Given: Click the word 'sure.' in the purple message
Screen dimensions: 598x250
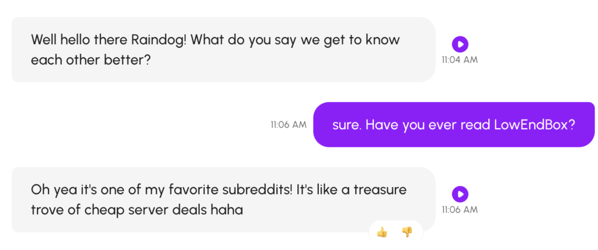Looking at the screenshot, I should point(346,126).
